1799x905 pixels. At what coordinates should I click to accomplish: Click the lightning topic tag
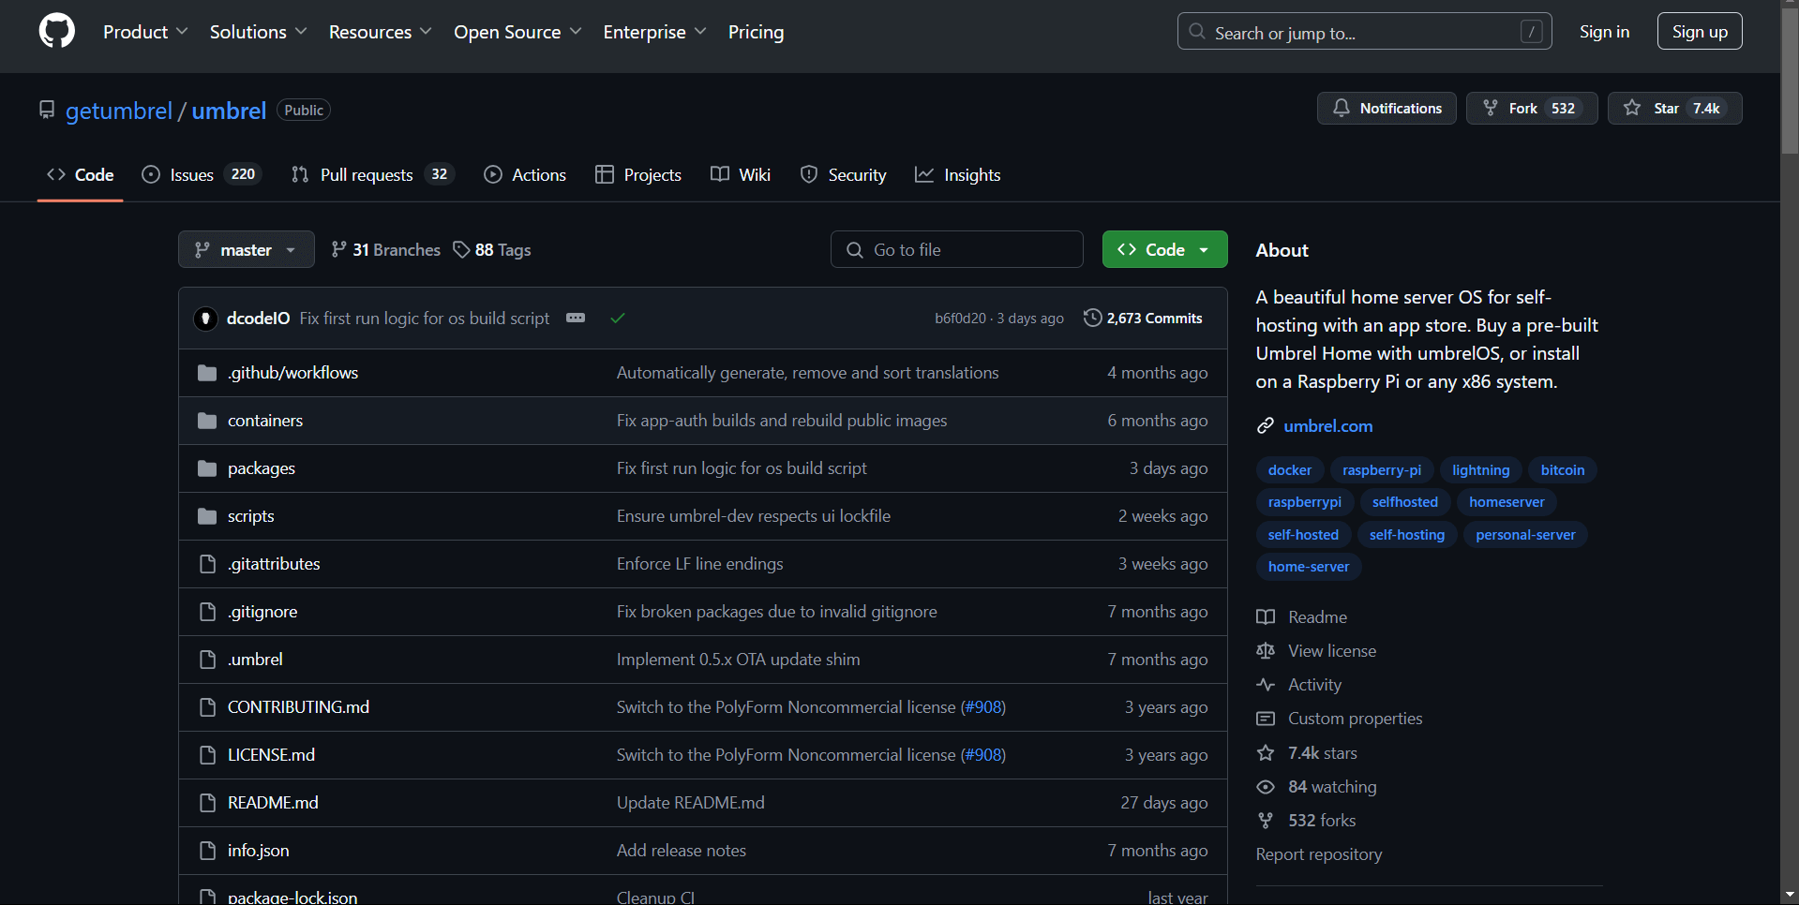1481,470
